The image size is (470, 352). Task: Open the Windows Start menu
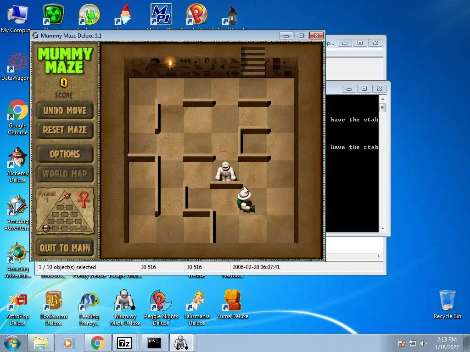[x=12, y=343]
